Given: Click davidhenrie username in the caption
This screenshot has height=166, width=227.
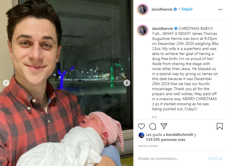Looking at the screenshot, I should pyautogui.click(x=162, y=28).
